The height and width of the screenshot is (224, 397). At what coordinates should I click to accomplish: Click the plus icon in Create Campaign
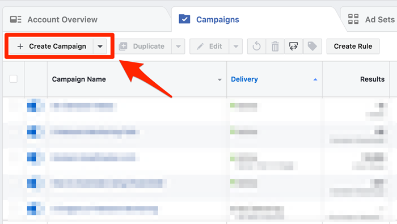click(x=20, y=47)
